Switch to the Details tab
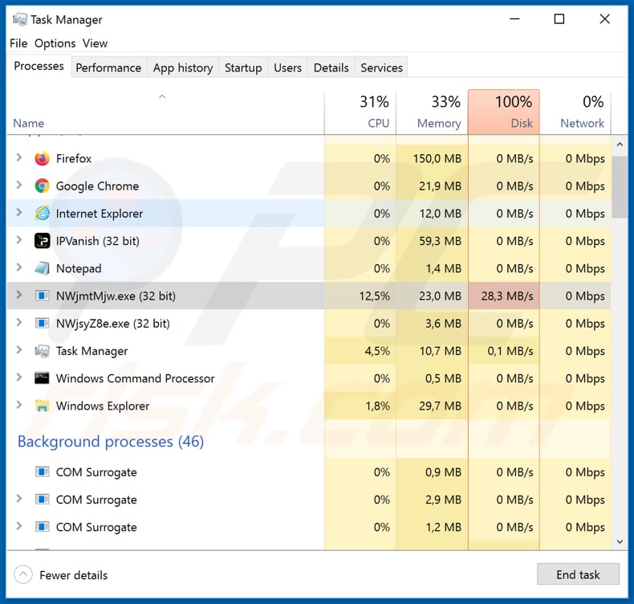The width and height of the screenshot is (634, 604). point(331,67)
